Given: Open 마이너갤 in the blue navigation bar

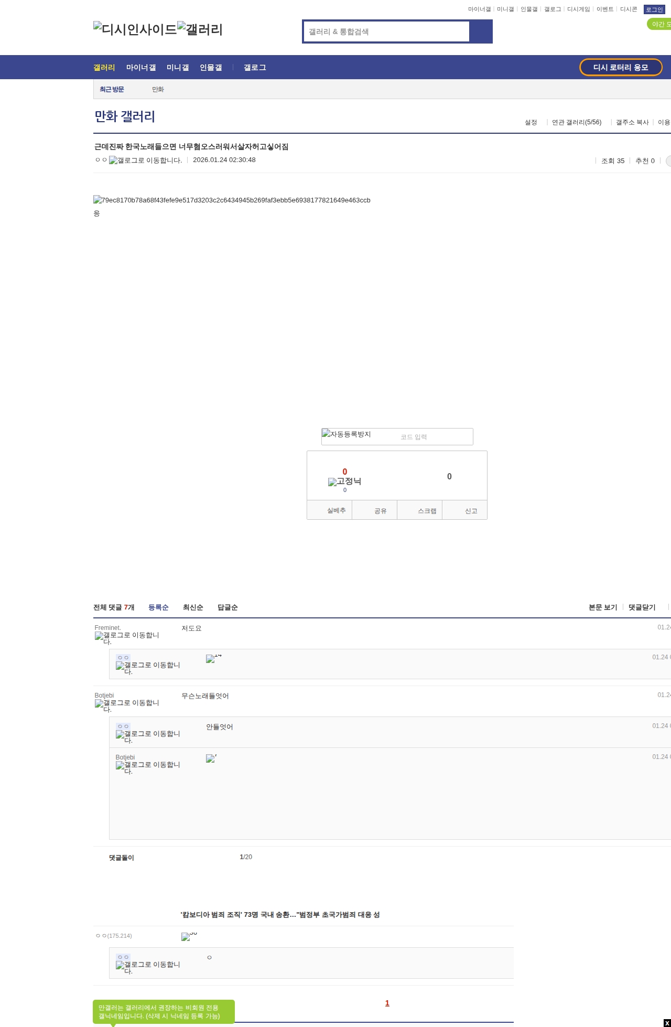Looking at the screenshot, I should click(x=141, y=68).
